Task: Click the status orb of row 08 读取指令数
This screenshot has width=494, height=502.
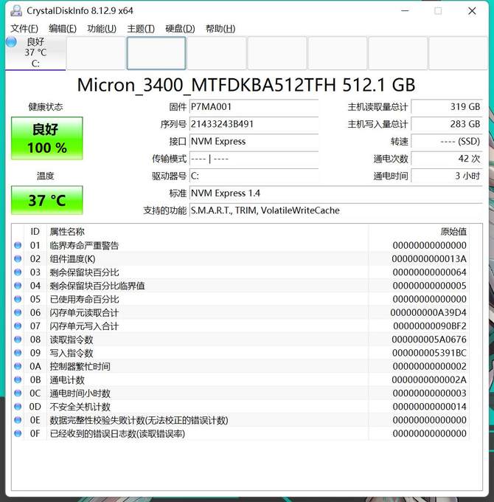Action: tap(18, 340)
